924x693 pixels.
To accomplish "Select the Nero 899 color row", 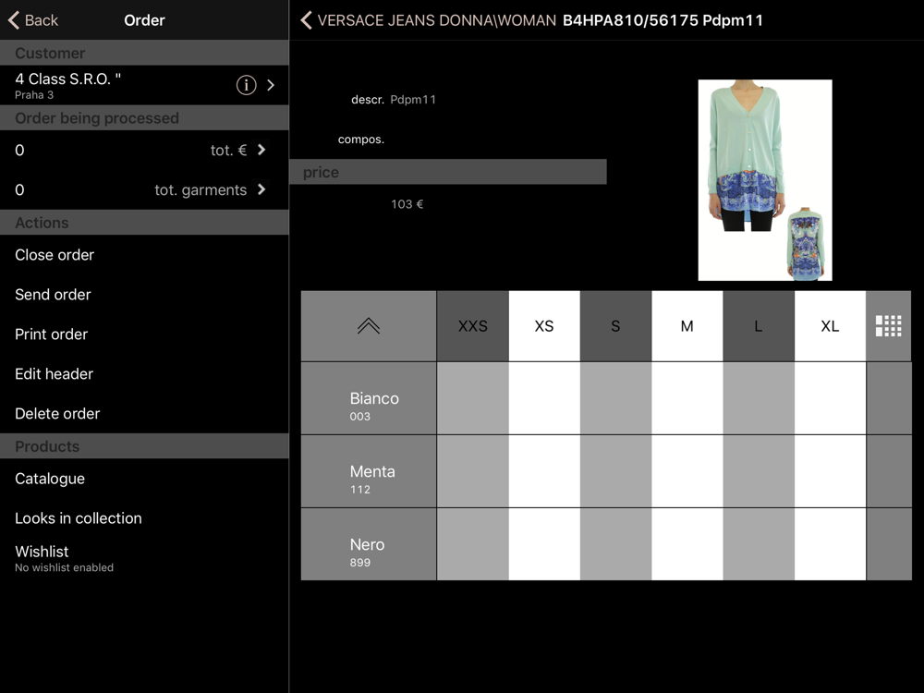I will 369,544.
